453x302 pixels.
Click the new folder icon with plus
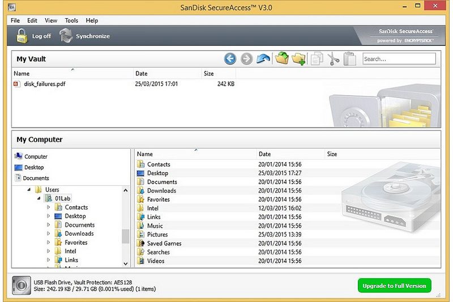pos(299,59)
